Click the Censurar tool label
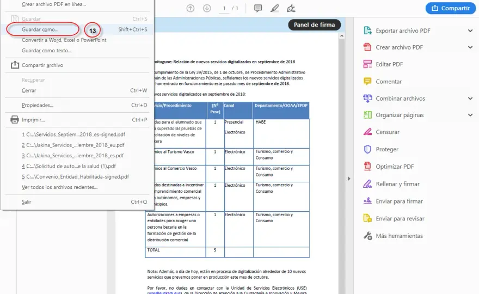The width and height of the screenshot is (479, 294). click(x=388, y=132)
